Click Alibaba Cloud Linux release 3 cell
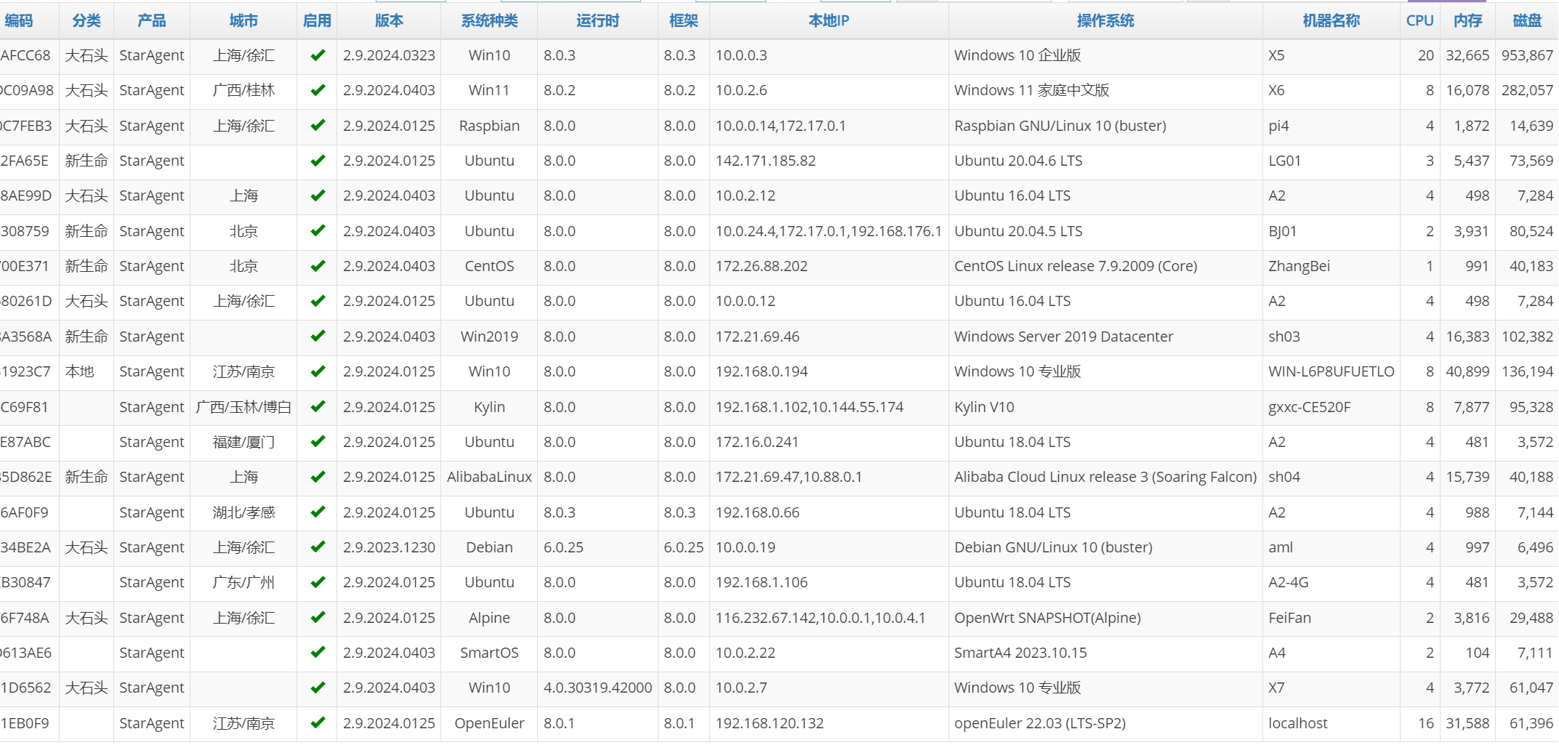Viewport: 1559px width, 745px height. tap(1105, 477)
